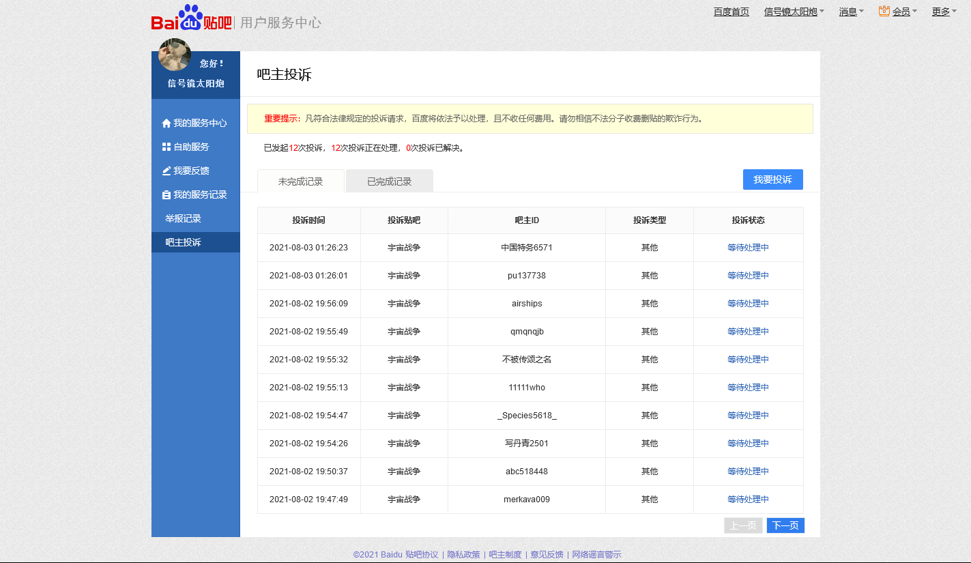Viewport: 971px width, 563px height.
Task: Click the grid icon for 自助服务
Action: [166, 147]
